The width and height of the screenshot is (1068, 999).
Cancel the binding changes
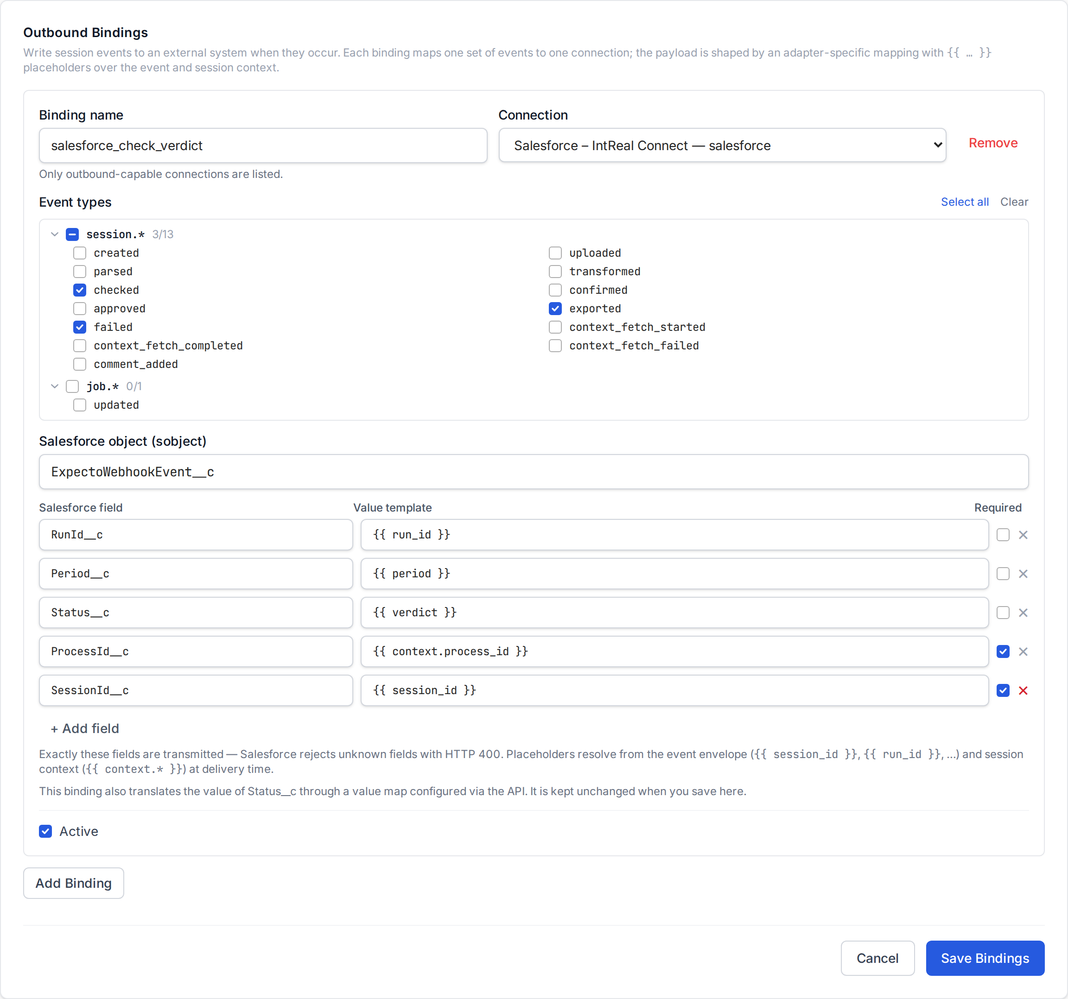click(x=877, y=958)
